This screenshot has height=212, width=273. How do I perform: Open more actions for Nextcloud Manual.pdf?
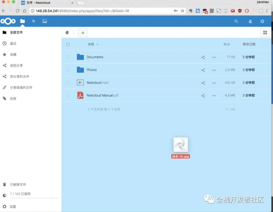(x=214, y=96)
